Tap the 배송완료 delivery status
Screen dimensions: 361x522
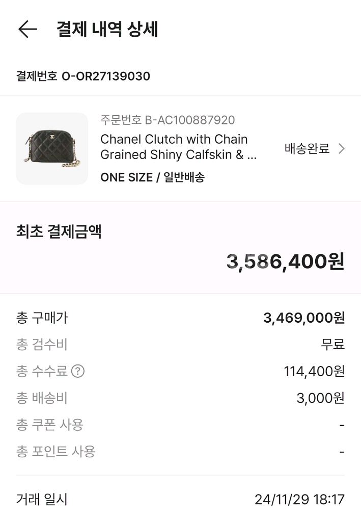coord(307,149)
